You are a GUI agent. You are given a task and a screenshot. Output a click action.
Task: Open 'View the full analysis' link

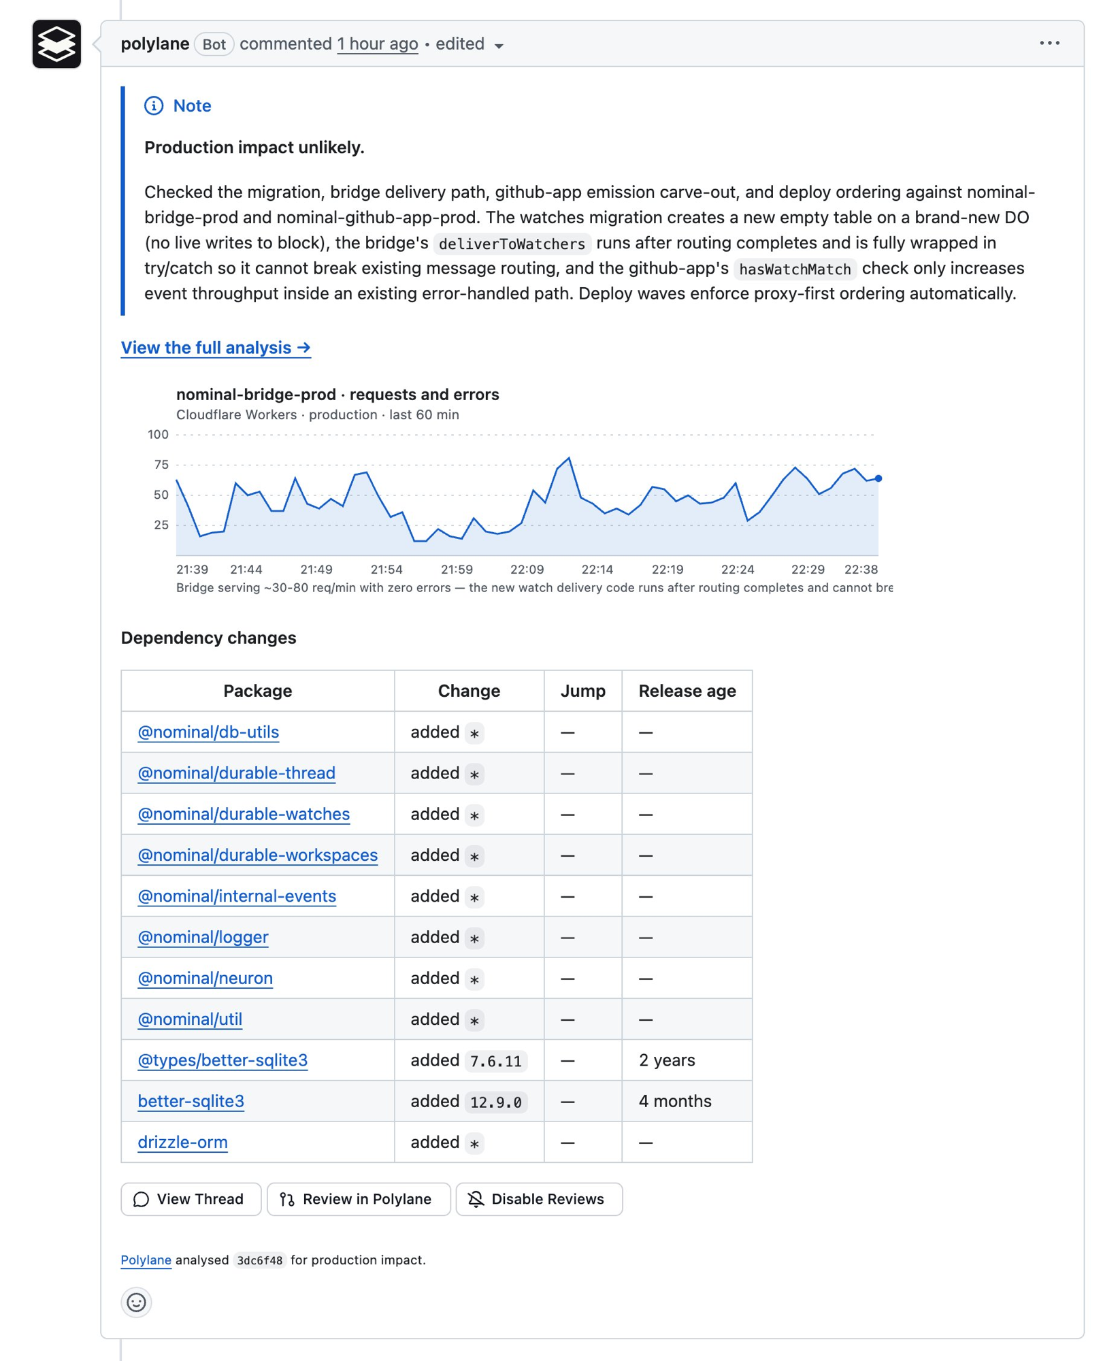point(216,348)
